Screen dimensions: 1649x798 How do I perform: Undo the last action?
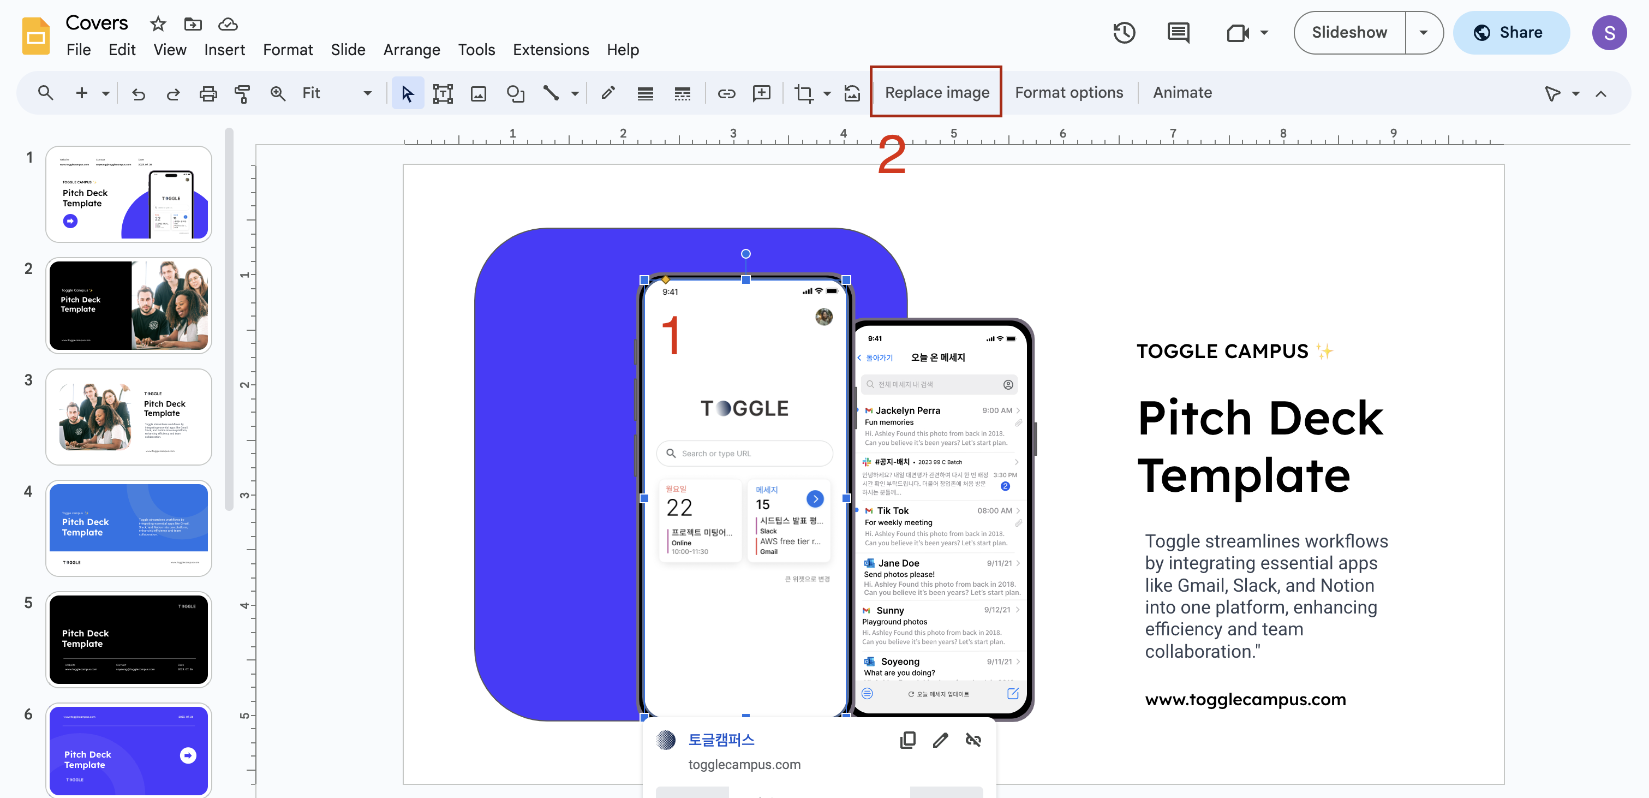click(138, 93)
